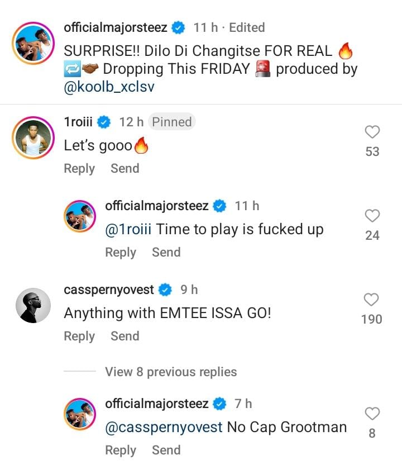Open casspernyovest username link
Screen dimensions: 402x474
click(109, 290)
